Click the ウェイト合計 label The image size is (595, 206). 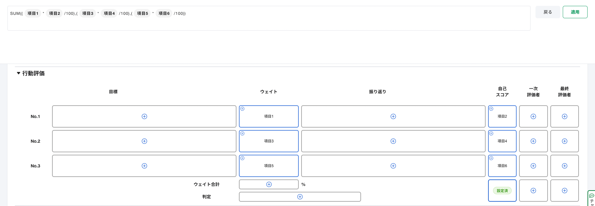(207, 184)
